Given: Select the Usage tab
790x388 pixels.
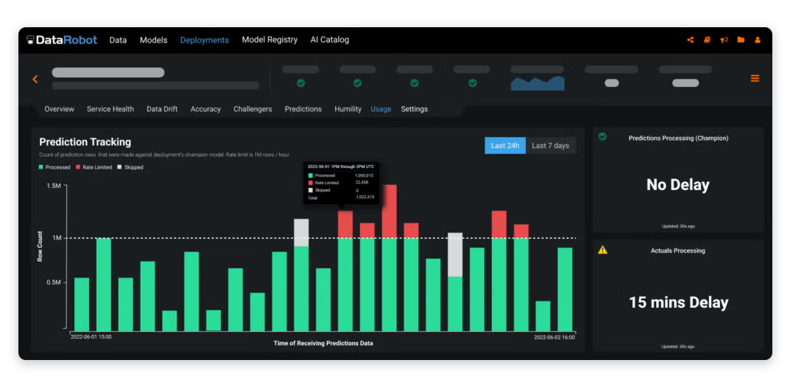Looking at the screenshot, I should tap(381, 109).
